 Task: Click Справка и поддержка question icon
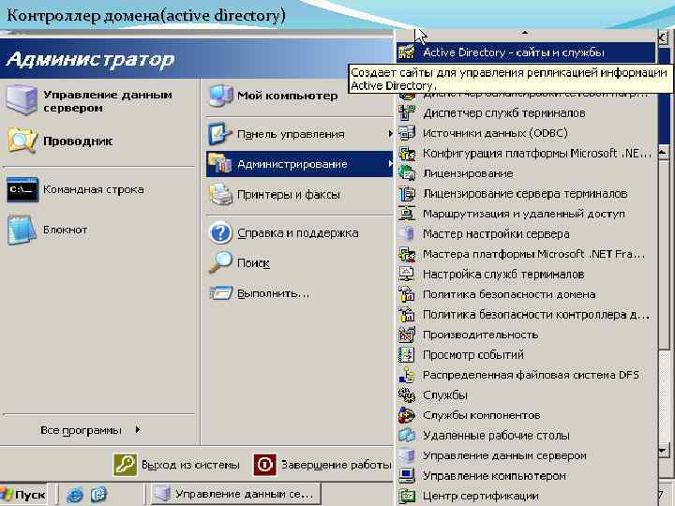(221, 232)
